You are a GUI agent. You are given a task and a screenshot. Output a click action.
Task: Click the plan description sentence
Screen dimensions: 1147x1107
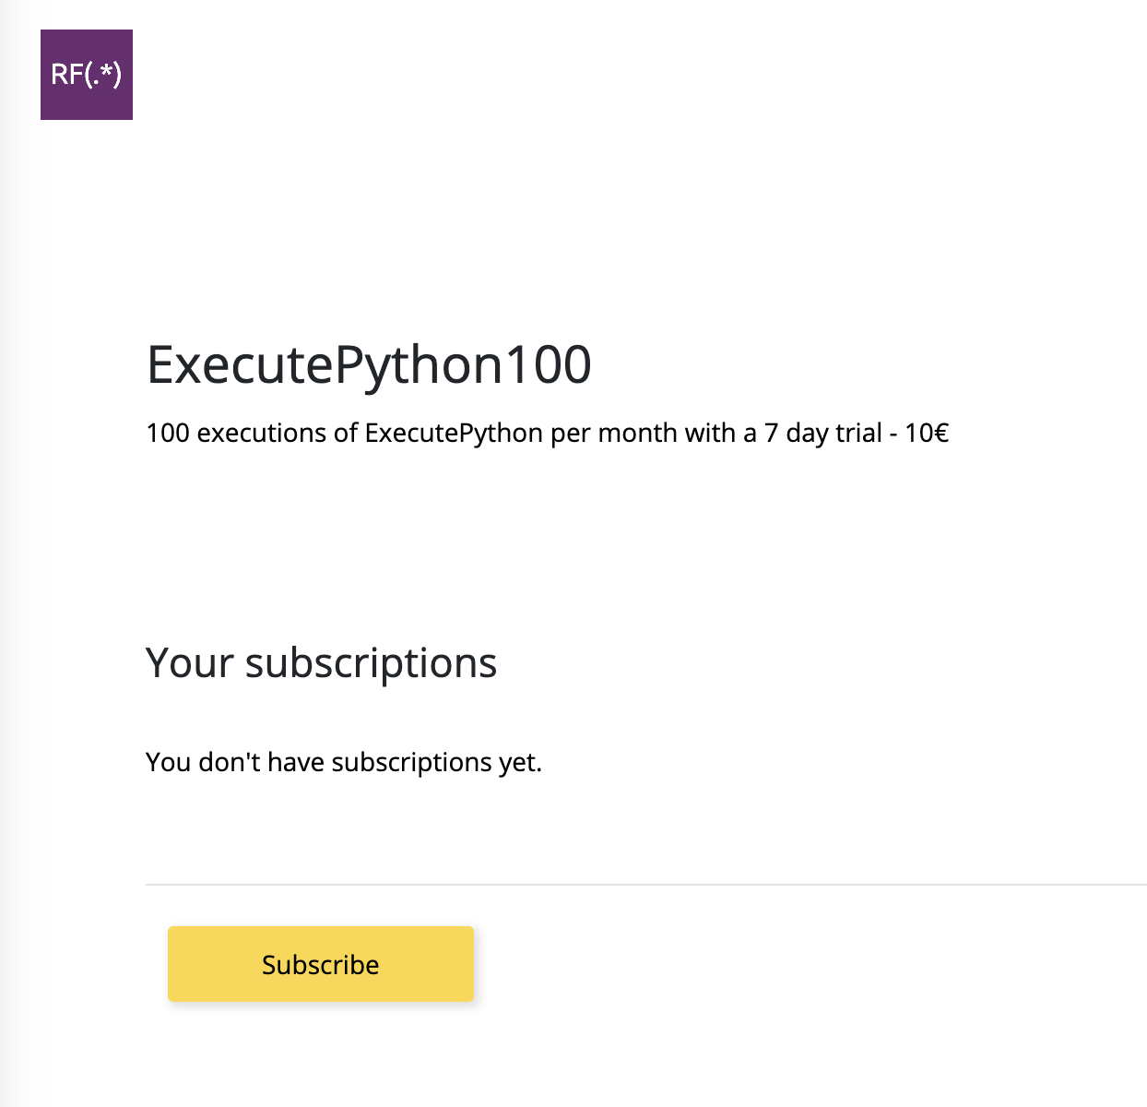(x=548, y=433)
